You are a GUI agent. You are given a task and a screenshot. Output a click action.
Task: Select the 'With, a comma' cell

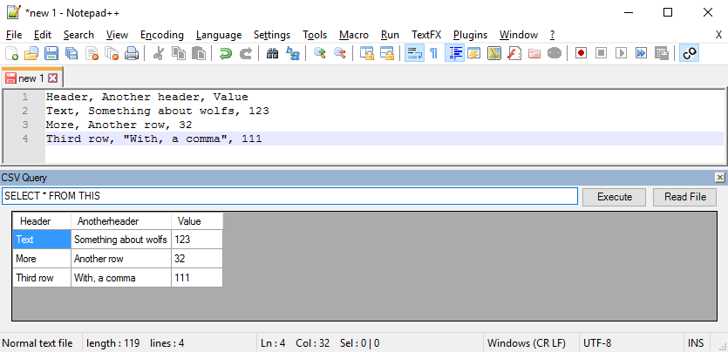(121, 278)
